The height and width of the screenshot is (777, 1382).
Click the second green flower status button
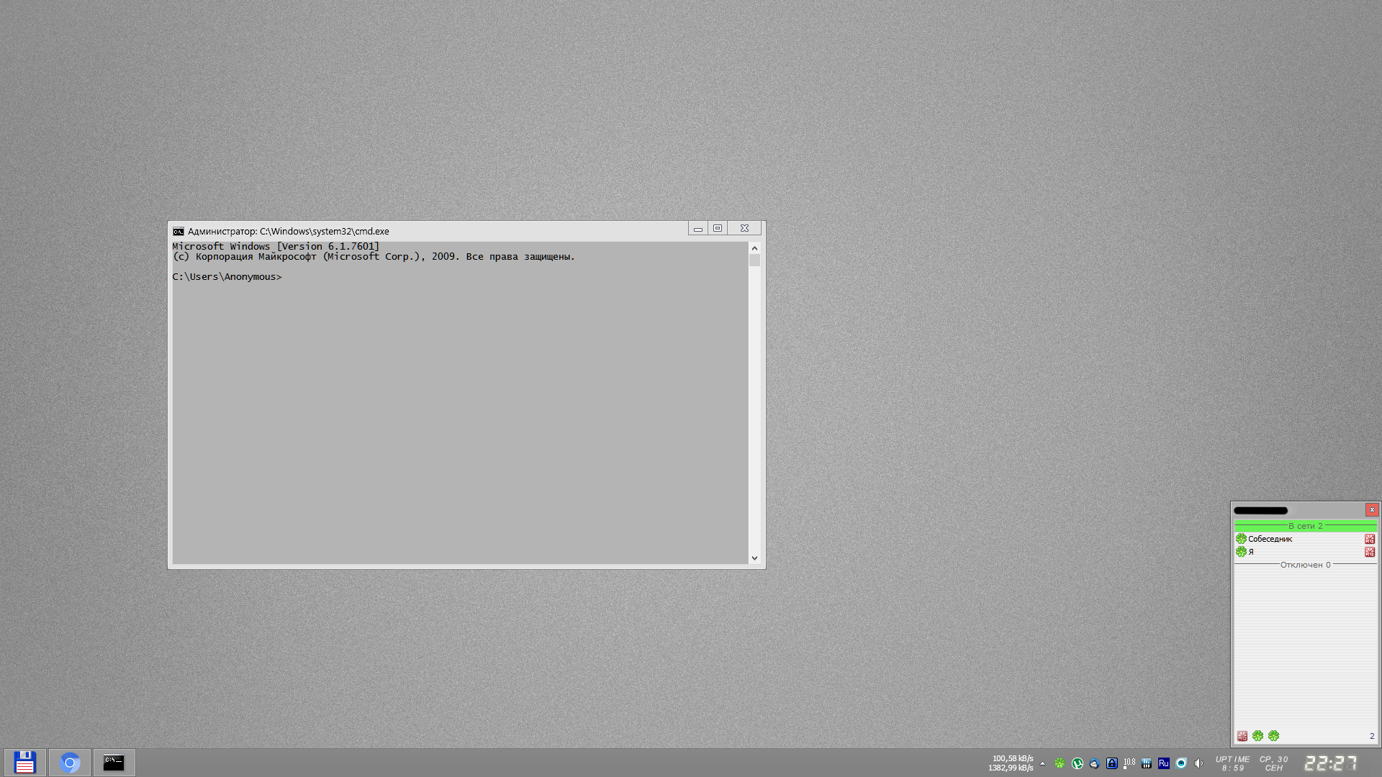click(x=1274, y=735)
